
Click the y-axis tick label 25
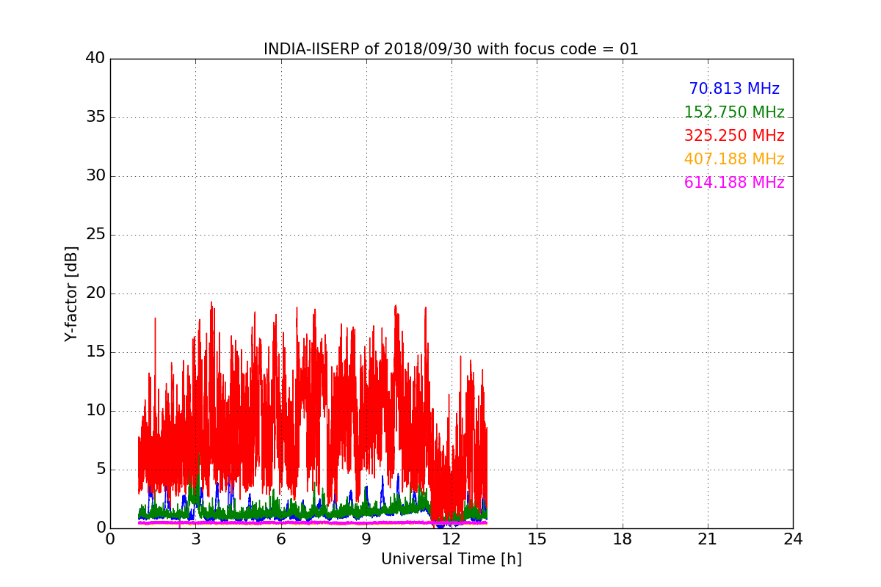click(95, 234)
